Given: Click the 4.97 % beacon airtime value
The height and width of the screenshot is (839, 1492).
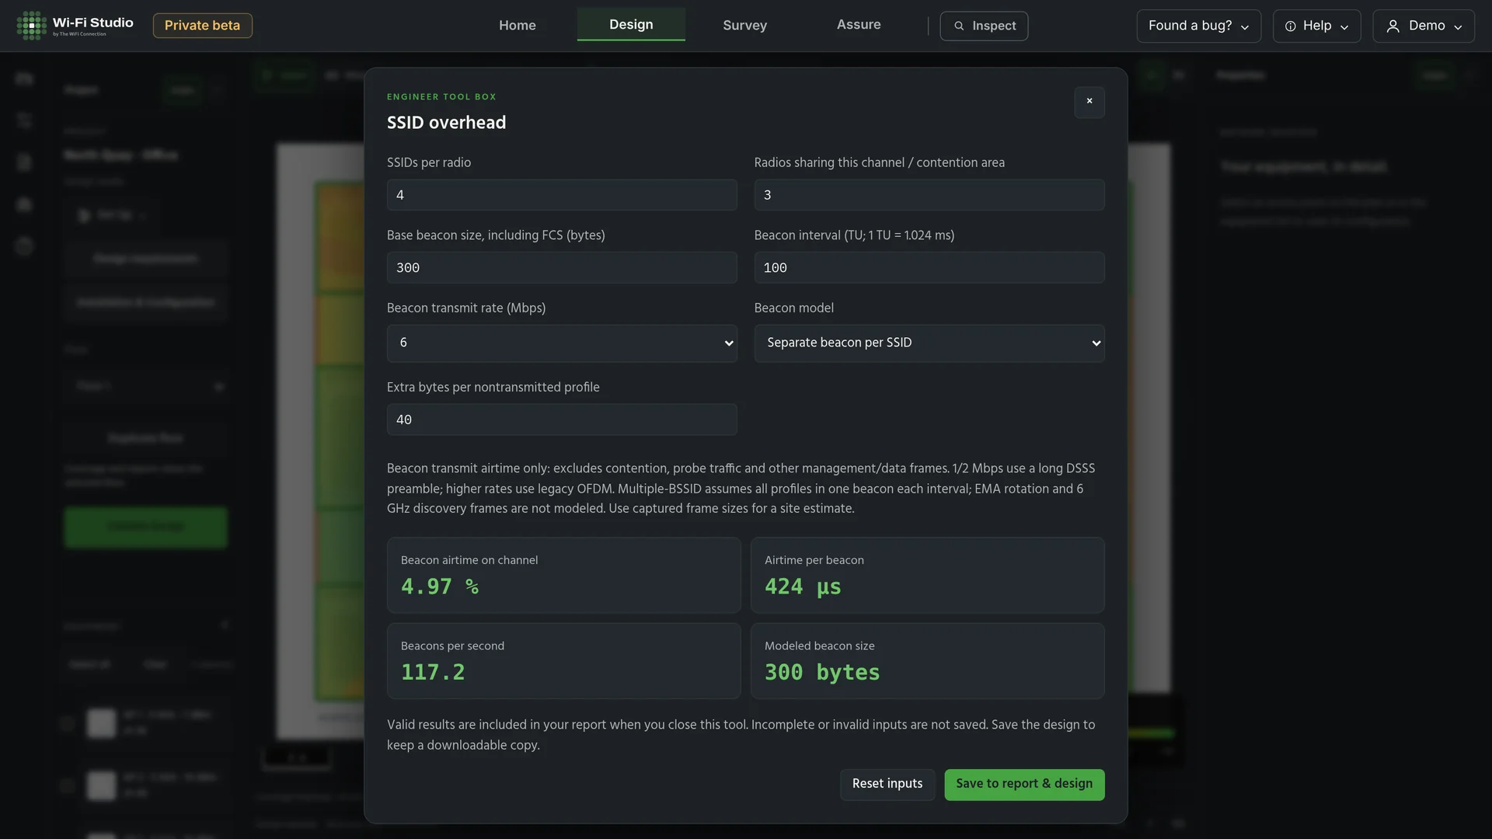Looking at the screenshot, I should (440, 587).
